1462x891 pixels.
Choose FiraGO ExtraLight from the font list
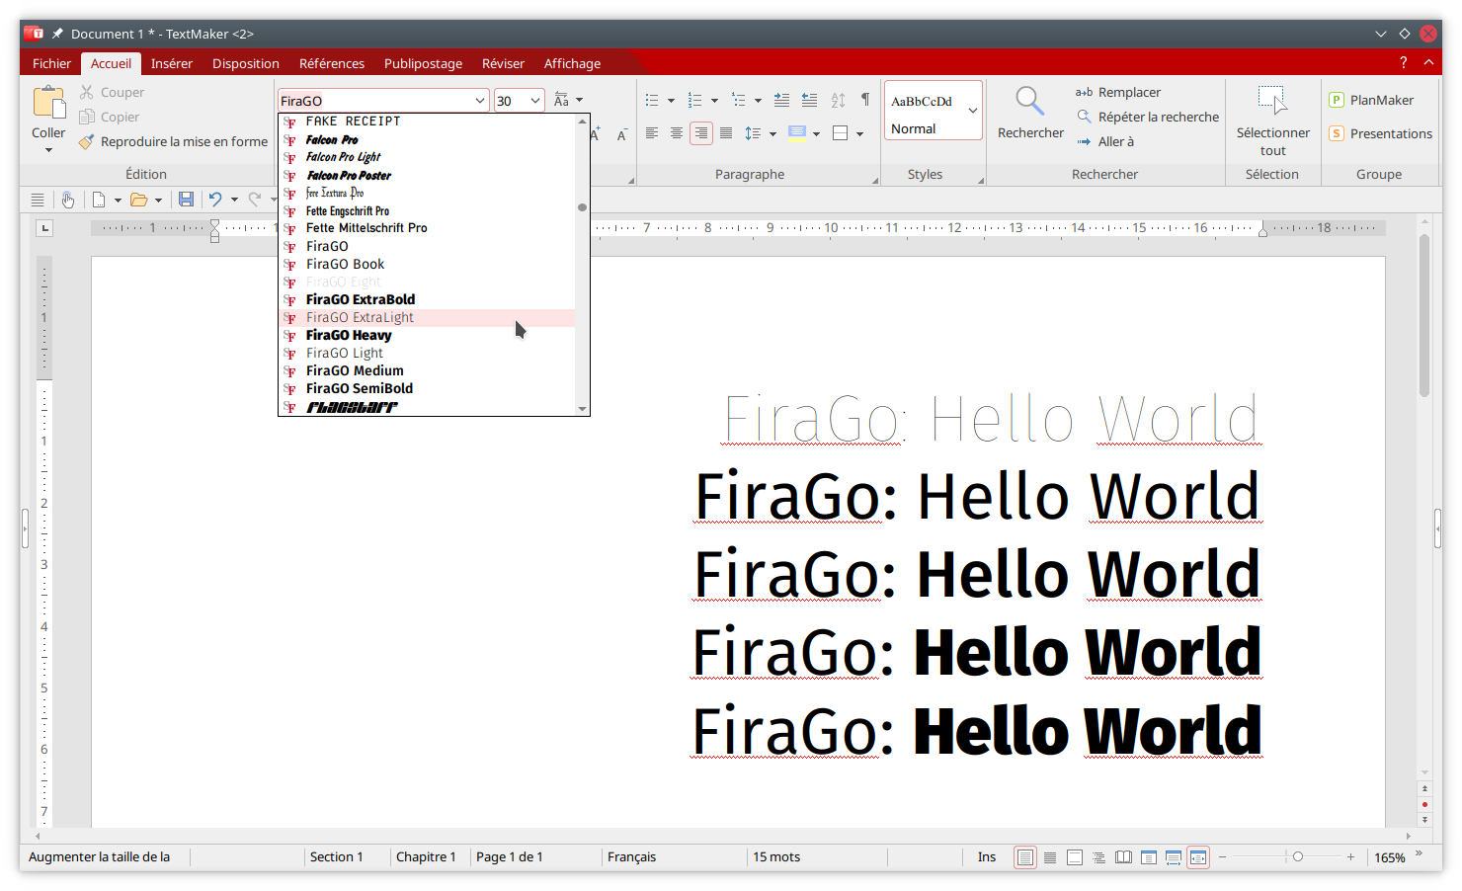tap(360, 317)
